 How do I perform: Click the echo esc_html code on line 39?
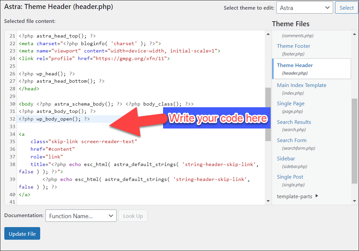[146, 179]
